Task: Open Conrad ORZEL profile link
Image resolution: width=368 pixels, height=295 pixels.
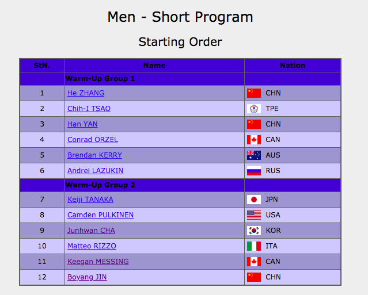Action: [93, 139]
